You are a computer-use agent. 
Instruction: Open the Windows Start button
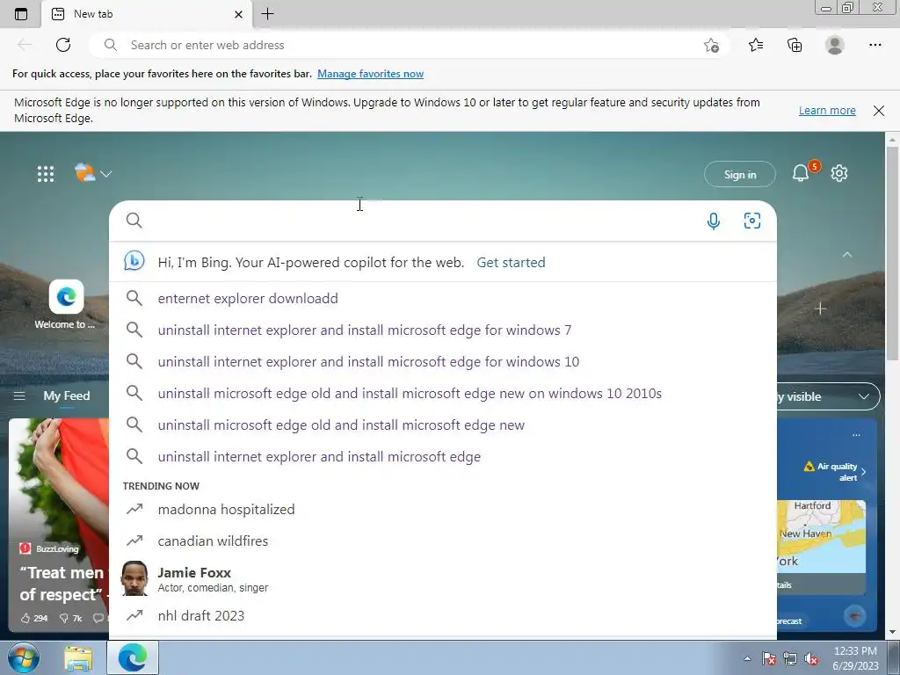pos(22,657)
